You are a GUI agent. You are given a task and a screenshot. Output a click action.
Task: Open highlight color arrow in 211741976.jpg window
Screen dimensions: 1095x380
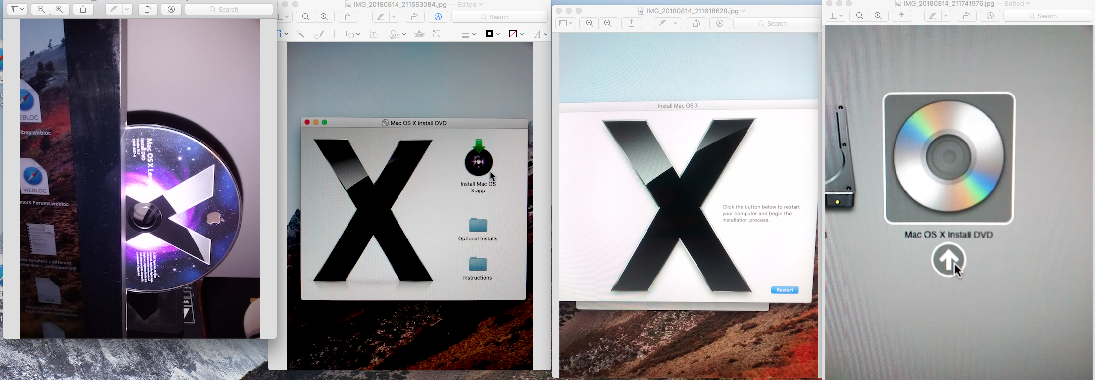[x=946, y=16]
